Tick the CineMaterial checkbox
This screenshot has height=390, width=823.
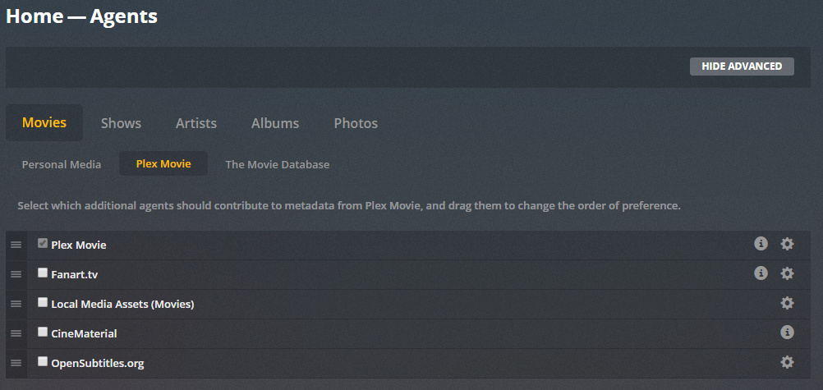pos(43,332)
